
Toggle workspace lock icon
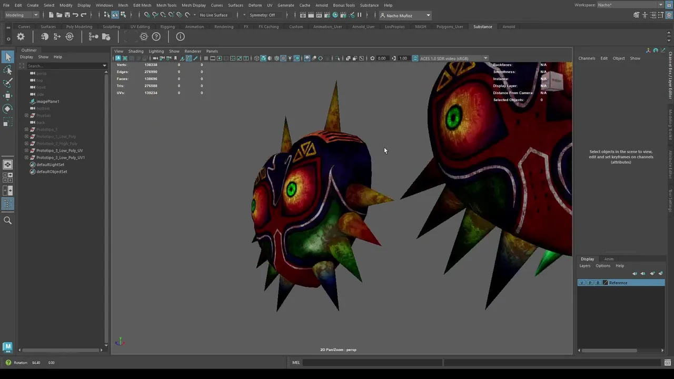click(669, 5)
